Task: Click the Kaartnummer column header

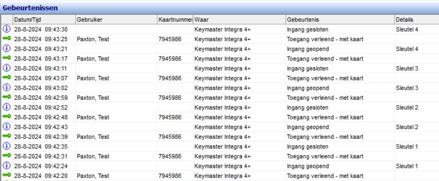Action: pyautogui.click(x=175, y=20)
